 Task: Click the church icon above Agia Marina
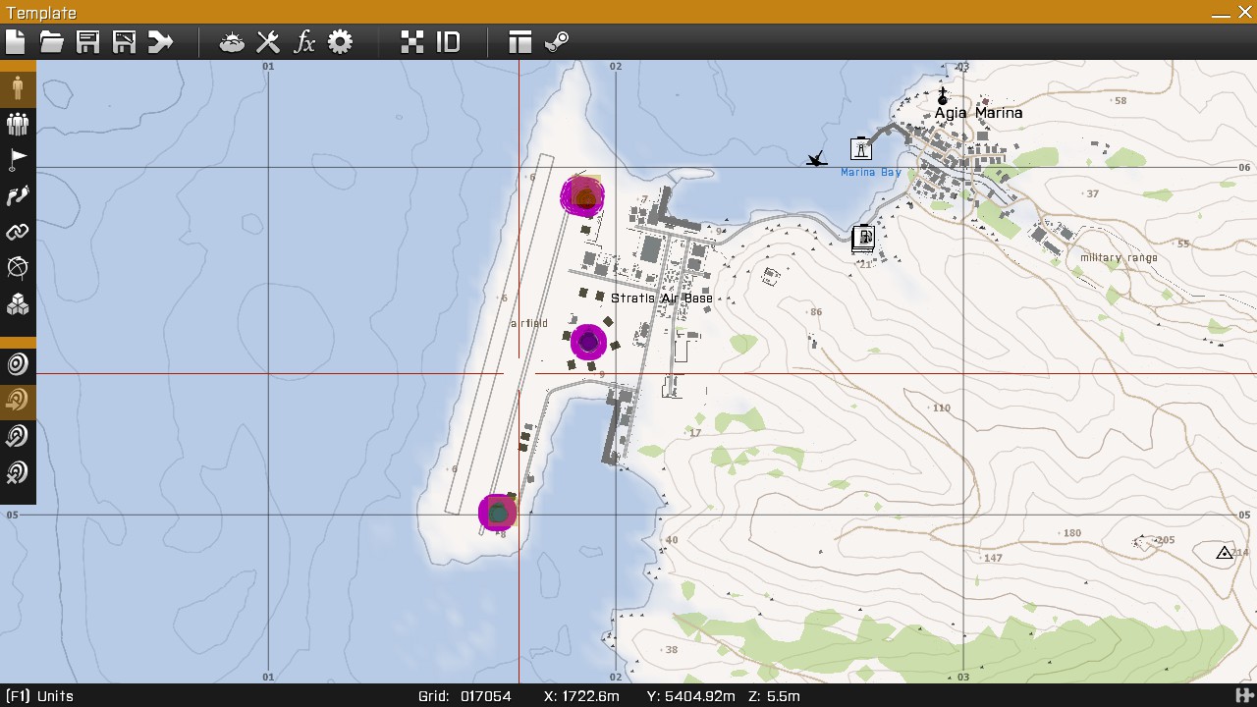click(x=943, y=95)
